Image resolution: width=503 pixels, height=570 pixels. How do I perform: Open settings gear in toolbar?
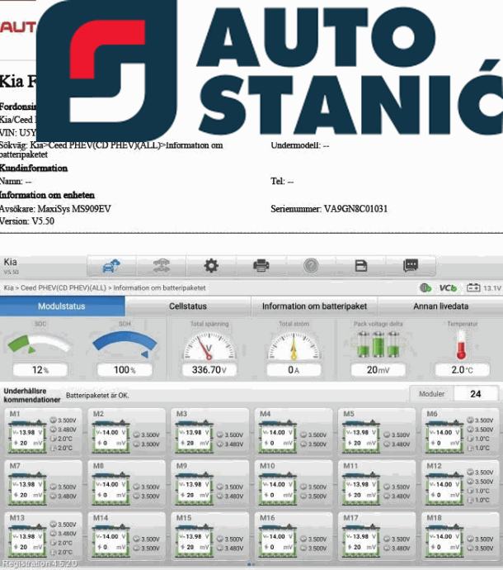click(211, 266)
